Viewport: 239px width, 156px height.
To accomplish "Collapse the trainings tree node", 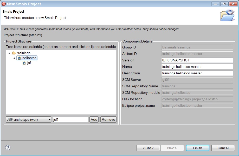I will click(9, 53).
